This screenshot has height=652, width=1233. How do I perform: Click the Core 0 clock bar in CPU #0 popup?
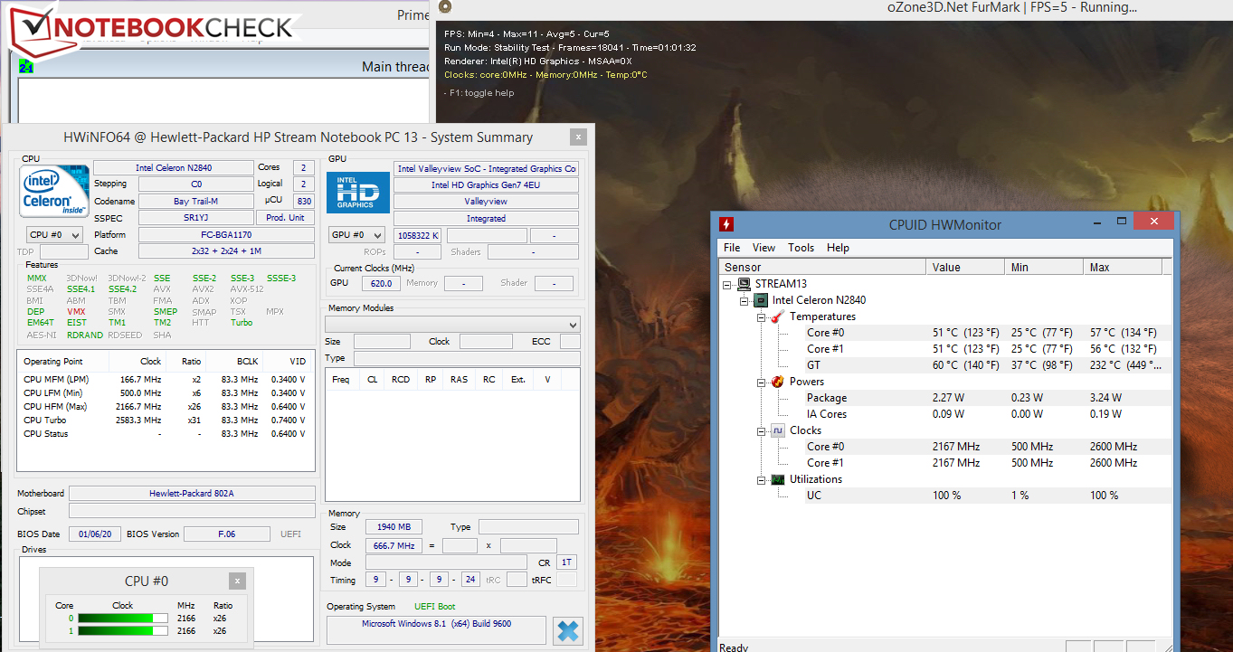[123, 619]
